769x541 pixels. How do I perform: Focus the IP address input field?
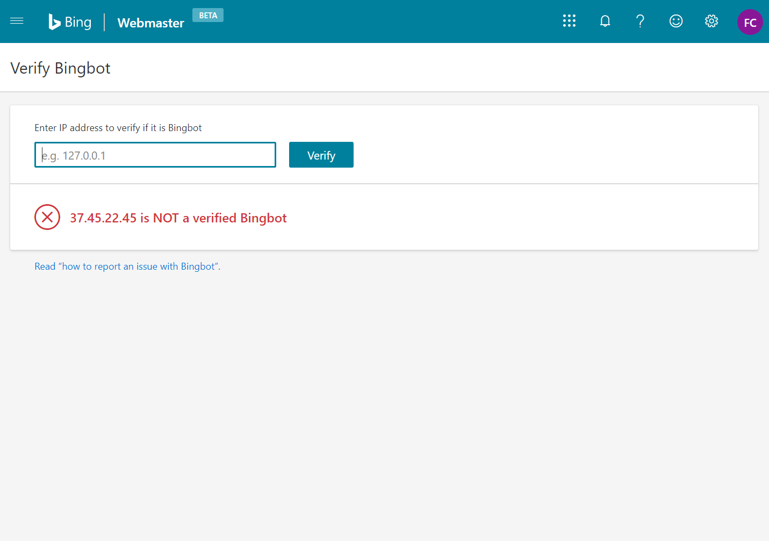click(x=155, y=155)
